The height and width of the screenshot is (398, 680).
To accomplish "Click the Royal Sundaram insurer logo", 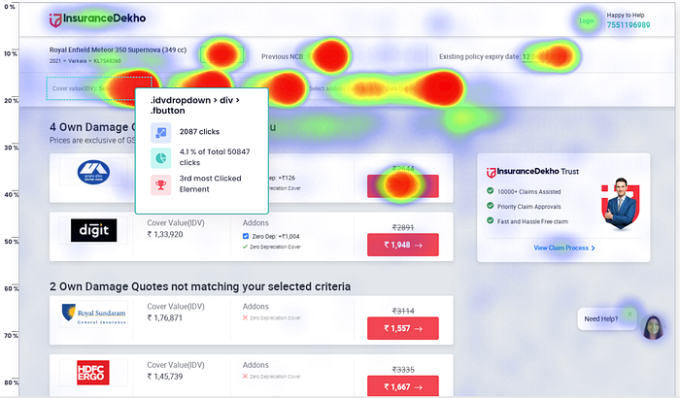I will [x=93, y=314].
